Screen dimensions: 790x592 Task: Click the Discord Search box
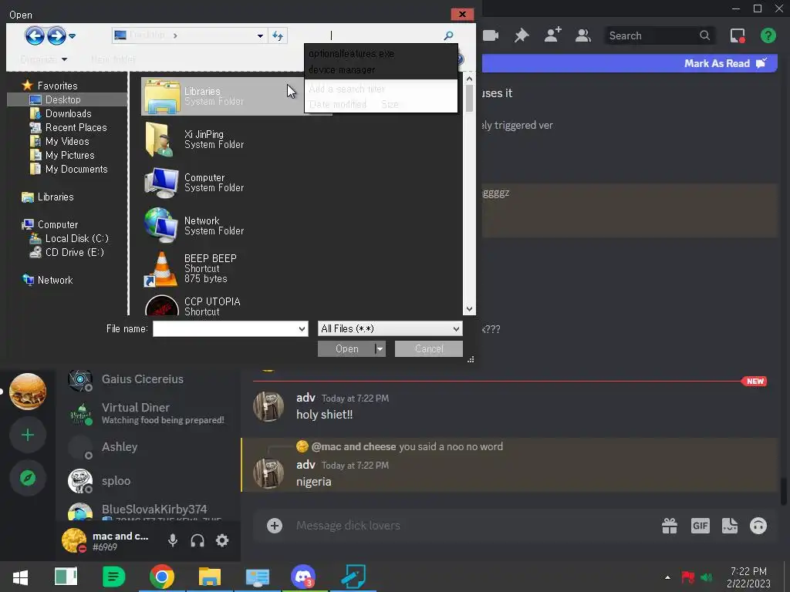(x=660, y=35)
